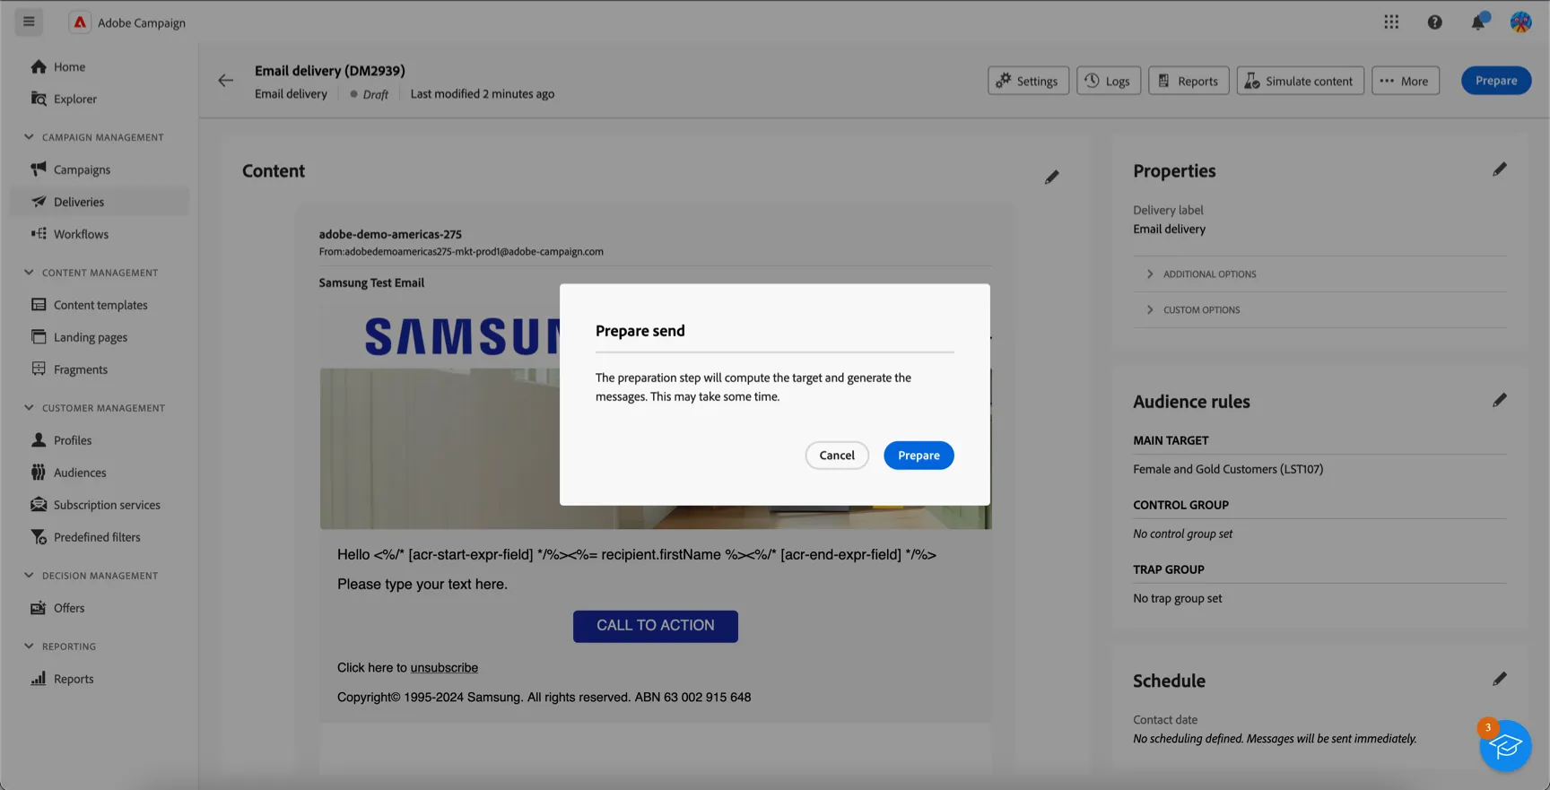Click 'Female and Gold Customers (LST107)' text
The width and height of the screenshot is (1550, 790).
[1227, 469]
